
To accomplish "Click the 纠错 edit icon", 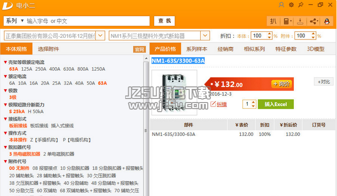I will (x=213, y=104).
